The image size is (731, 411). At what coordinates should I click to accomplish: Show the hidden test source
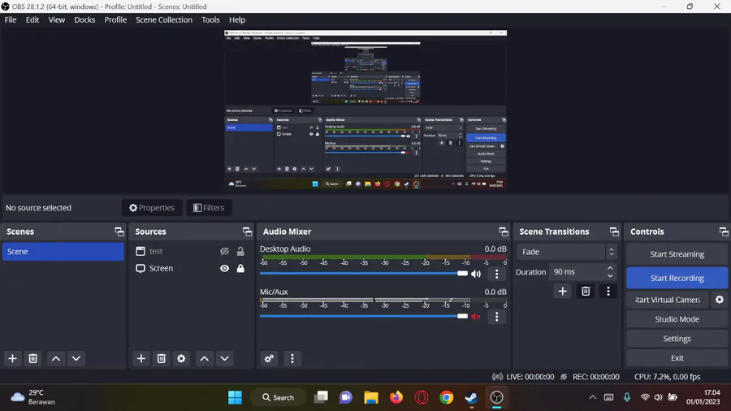pyautogui.click(x=225, y=251)
